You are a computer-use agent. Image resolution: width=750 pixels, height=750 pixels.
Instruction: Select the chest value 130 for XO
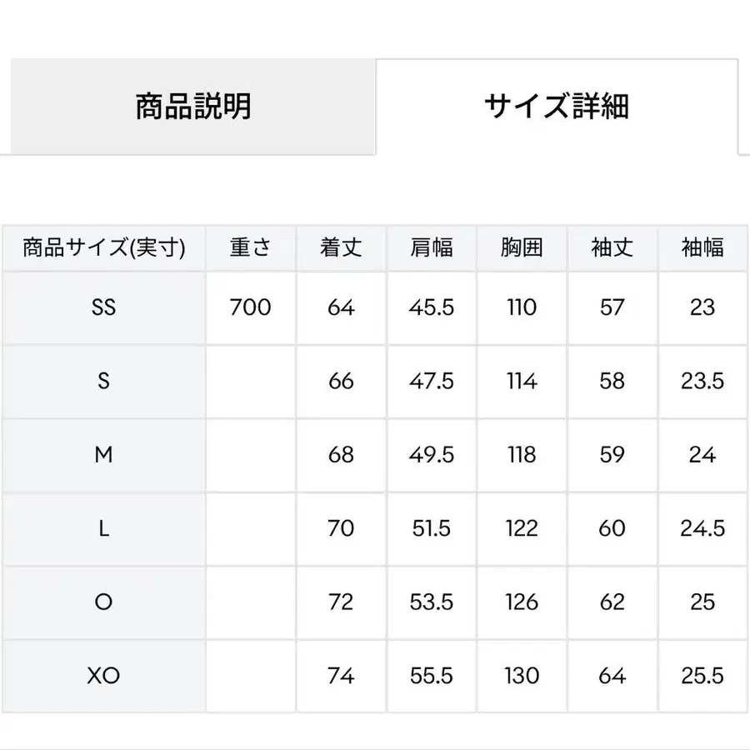521,676
